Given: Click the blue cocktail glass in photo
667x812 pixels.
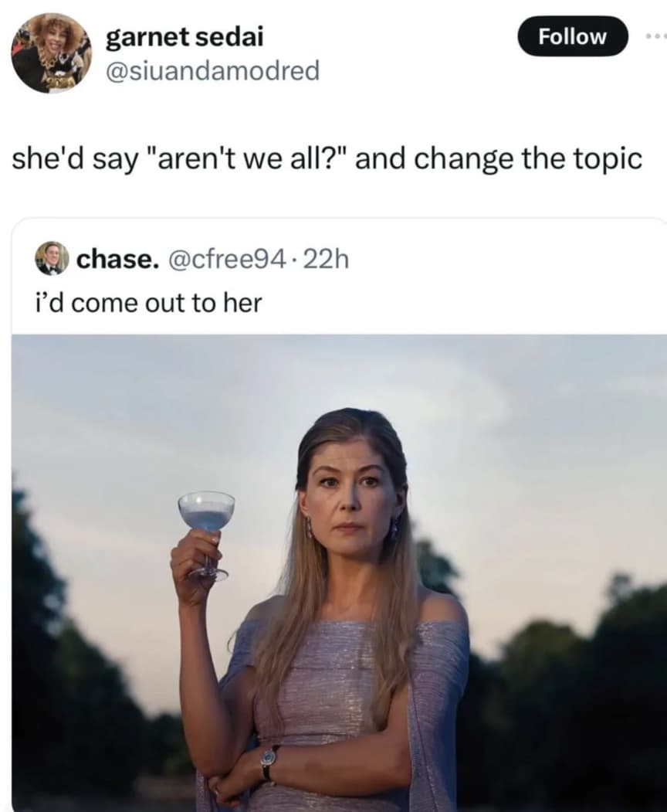Looking at the screenshot, I should [206, 533].
